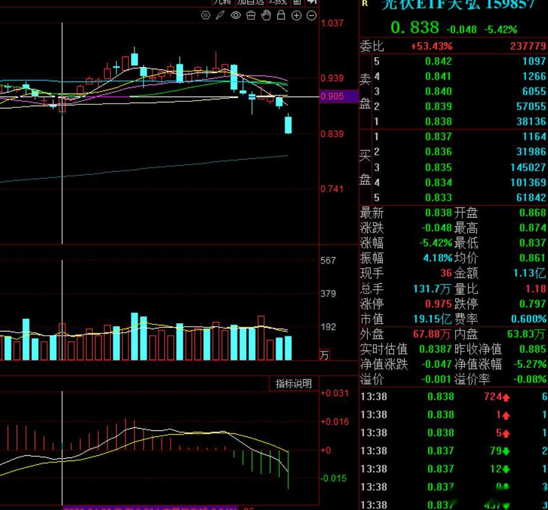The width and height of the screenshot is (548, 510).
Task: Click the 外盘 value 67.88万
Action: coord(432,334)
